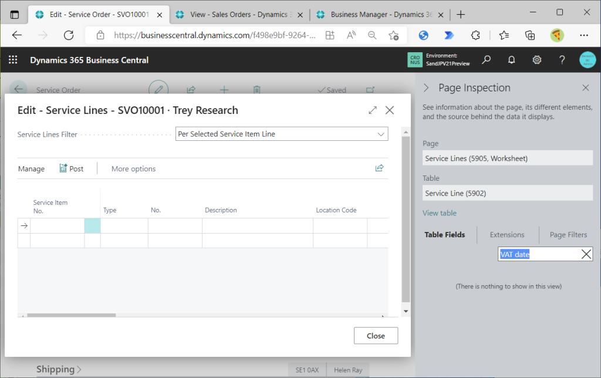This screenshot has width=601, height=378.
Task: Click the Type column header
Action: (x=110, y=210)
